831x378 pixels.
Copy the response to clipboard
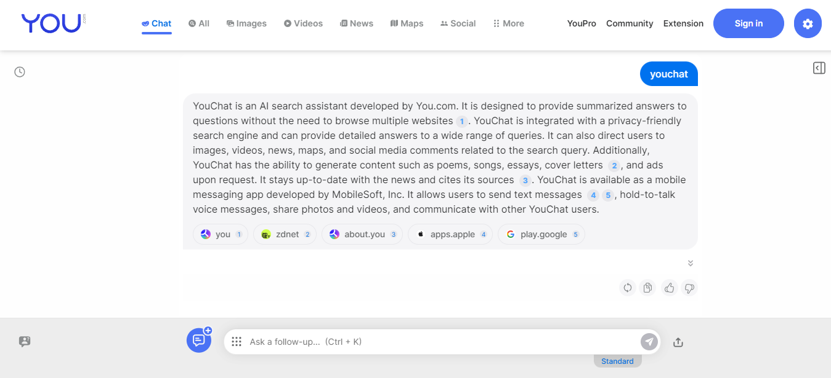coord(647,287)
